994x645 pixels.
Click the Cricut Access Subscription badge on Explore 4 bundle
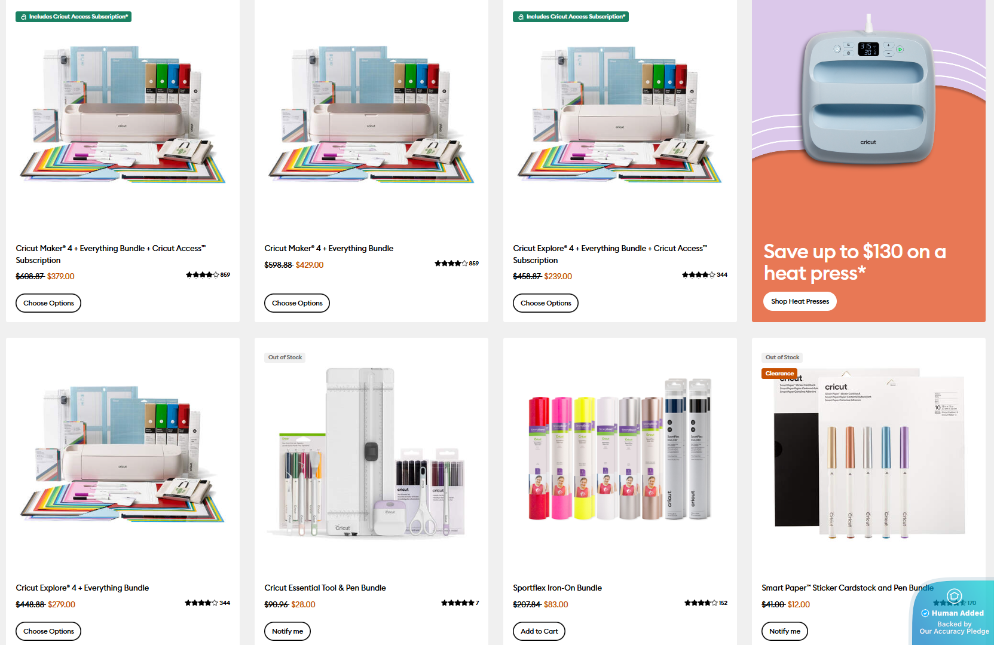(x=571, y=17)
